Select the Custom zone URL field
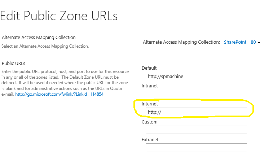Screen dimensions: 264x156 click(196, 130)
